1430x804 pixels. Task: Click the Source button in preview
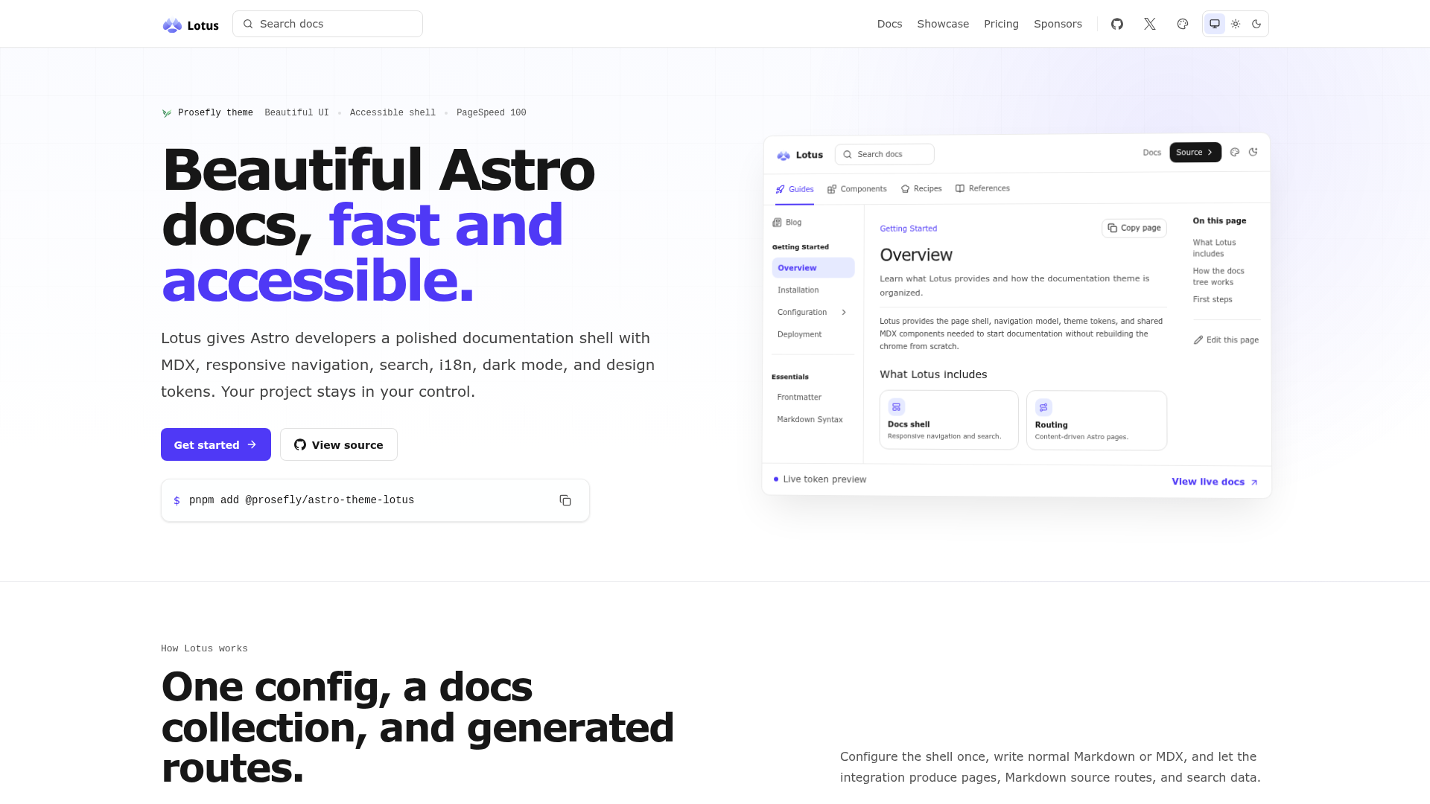(1195, 152)
